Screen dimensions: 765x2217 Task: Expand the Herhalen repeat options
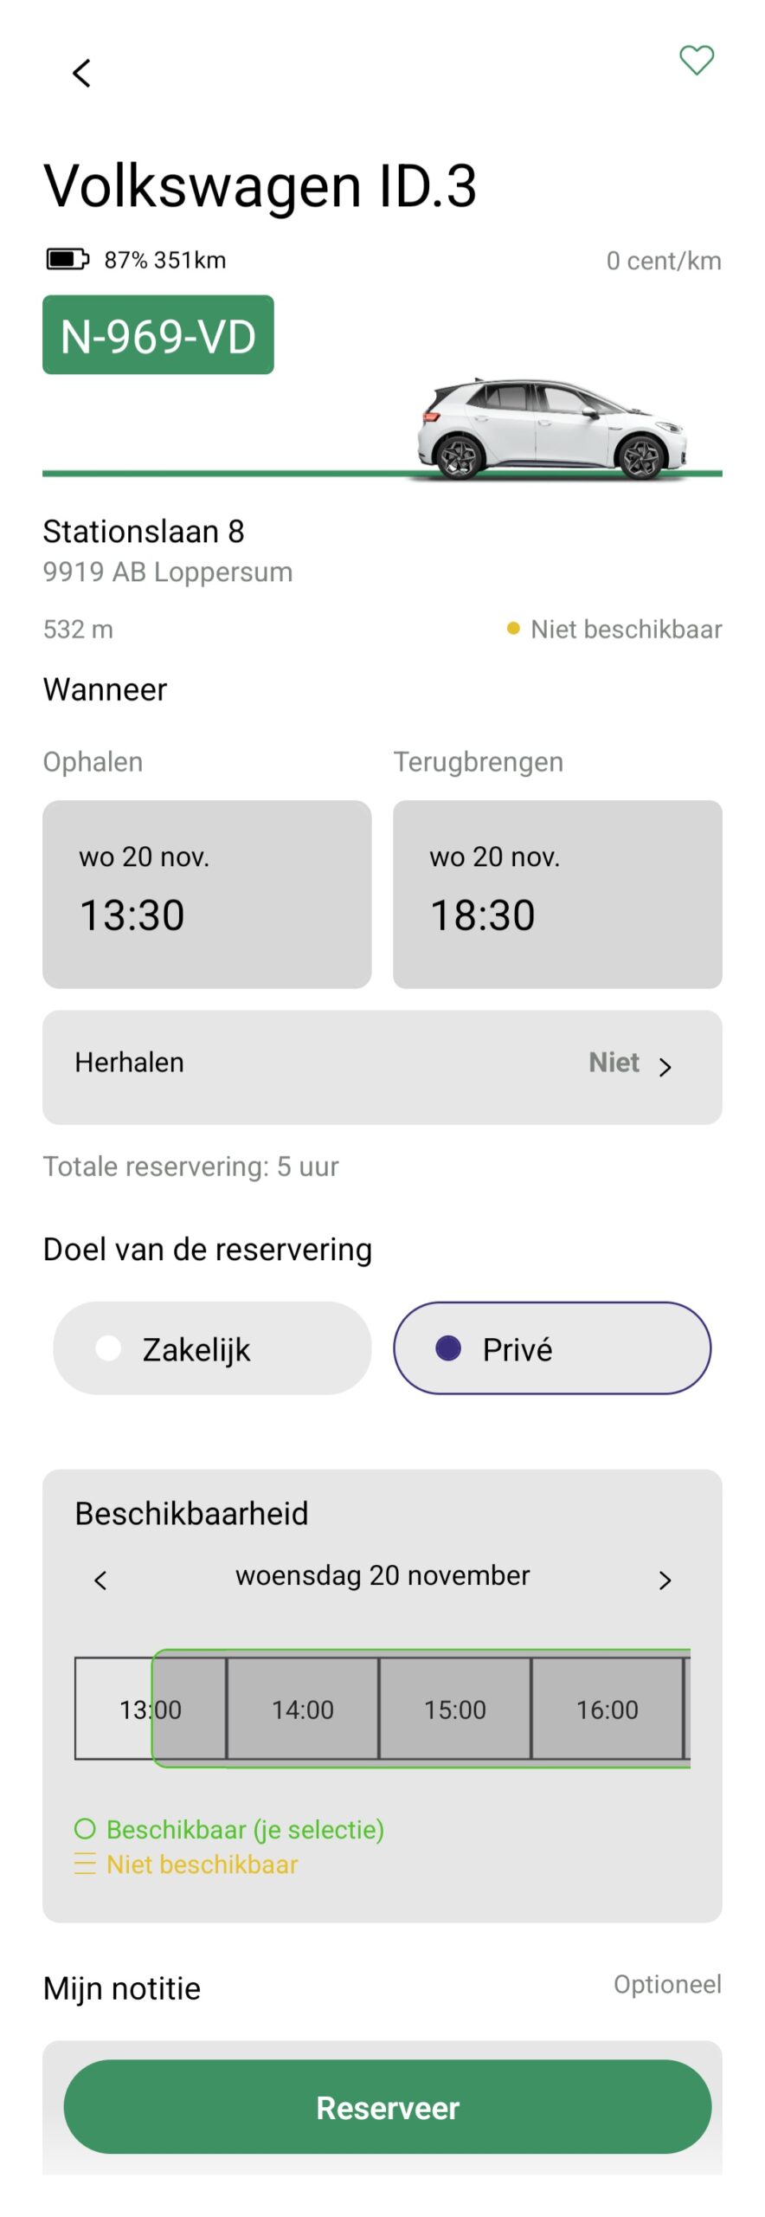point(382,1067)
